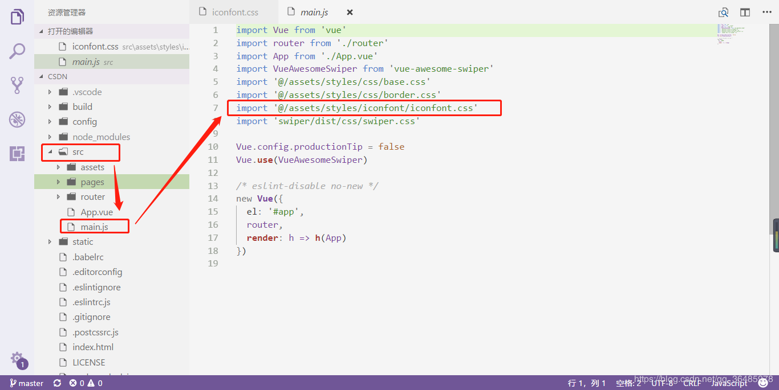This screenshot has width=779, height=390.
Task: Open the .eslintignore file
Action: [x=112, y=287]
